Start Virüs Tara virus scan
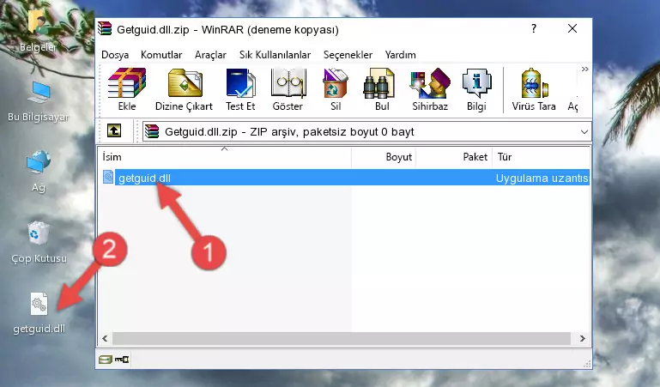 534,89
